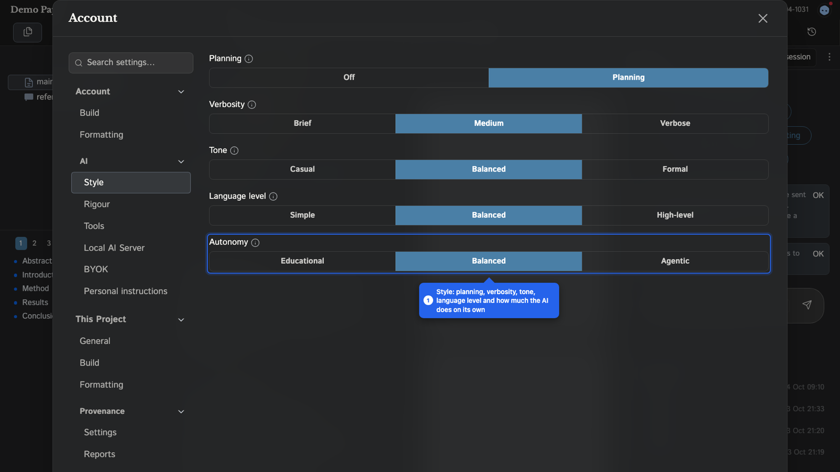This screenshot has width=840, height=472.
Task: Open Personal instructions settings
Action: (131, 292)
